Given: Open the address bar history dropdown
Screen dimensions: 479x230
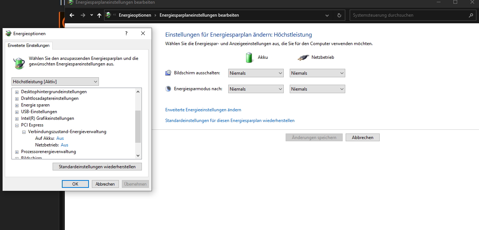Looking at the screenshot, I should point(327,16).
